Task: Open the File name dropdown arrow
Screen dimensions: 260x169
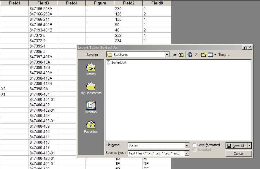Action: pos(187,146)
